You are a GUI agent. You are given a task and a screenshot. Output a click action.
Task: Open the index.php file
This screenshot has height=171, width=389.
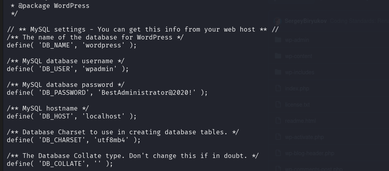pos(297,88)
